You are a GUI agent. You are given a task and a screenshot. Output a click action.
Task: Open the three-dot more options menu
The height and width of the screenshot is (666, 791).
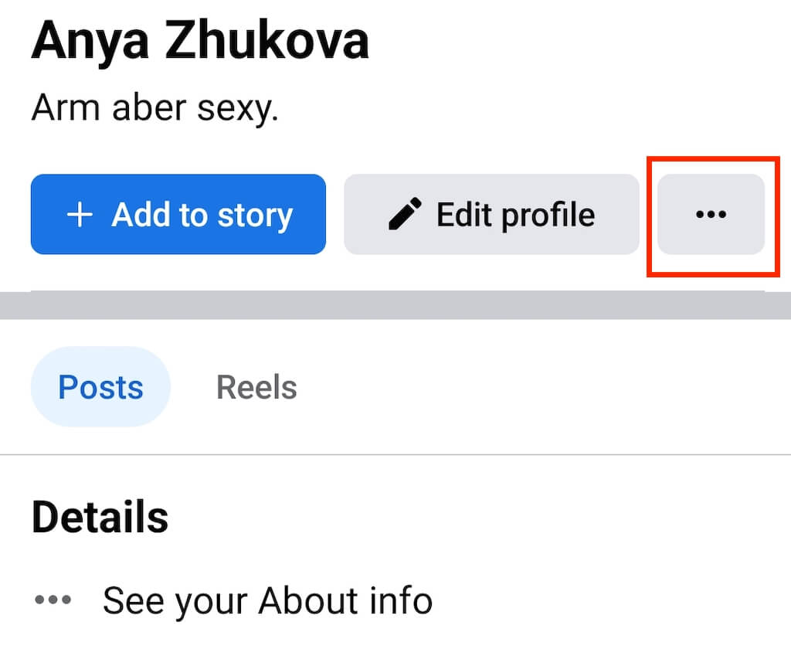[711, 215]
